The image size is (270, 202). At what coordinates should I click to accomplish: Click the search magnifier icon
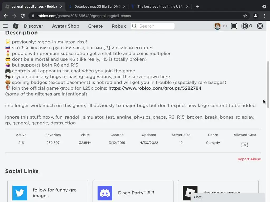coord(134,26)
